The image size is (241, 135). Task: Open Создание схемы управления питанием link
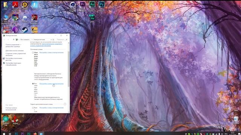(15, 54)
